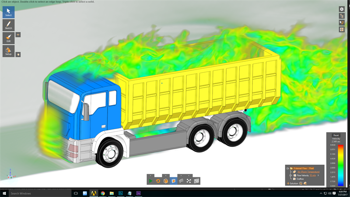Click the Reset button above Velocity legend
This screenshot has height=197, width=350.
click(336, 135)
